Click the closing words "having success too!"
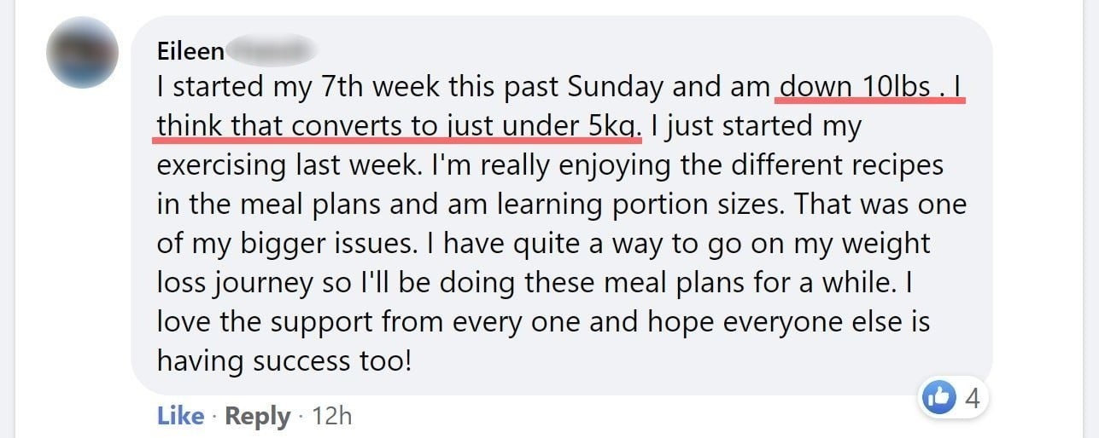This screenshot has height=438, width=1099. point(284,361)
